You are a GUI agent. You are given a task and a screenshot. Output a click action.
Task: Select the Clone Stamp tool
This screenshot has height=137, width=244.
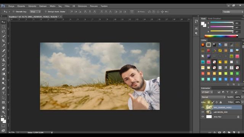3,60
